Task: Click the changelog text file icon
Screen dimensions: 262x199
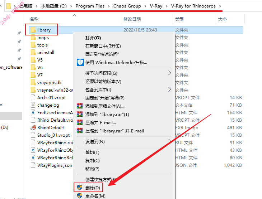Action: tap(33, 105)
